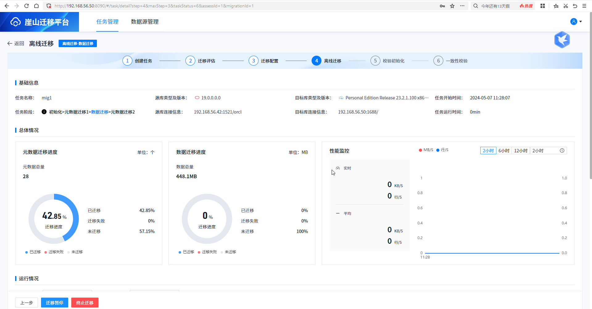Go to step 6 一致性校验
This screenshot has width=592, height=309.
[x=450, y=61]
